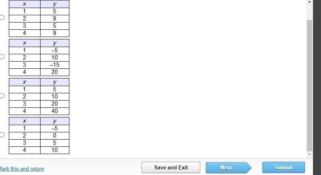Screen dimensions: 321x175
Task: Click the y header of the topmost table
Action: click(x=55, y=4)
